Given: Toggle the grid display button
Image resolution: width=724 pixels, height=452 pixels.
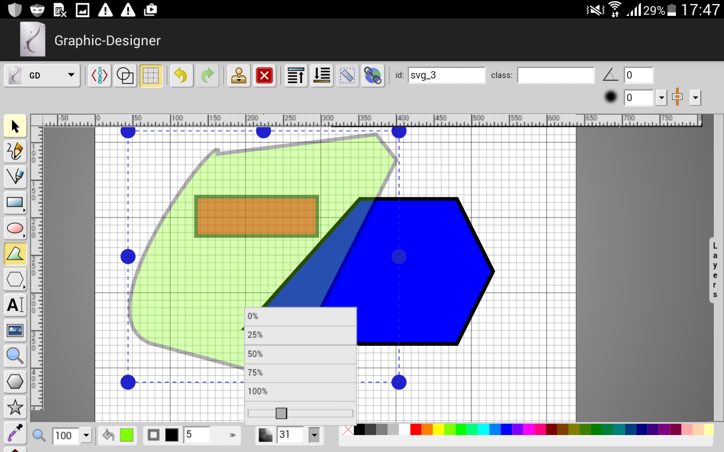Looking at the screenshot, I should (150, 75).
